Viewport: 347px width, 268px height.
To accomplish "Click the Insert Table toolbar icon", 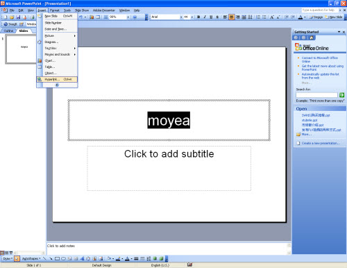I will tap(98, 17).
